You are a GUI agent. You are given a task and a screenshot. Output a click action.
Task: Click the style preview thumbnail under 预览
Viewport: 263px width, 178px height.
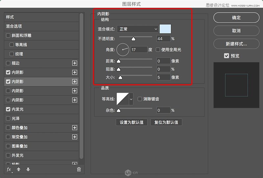236,85
